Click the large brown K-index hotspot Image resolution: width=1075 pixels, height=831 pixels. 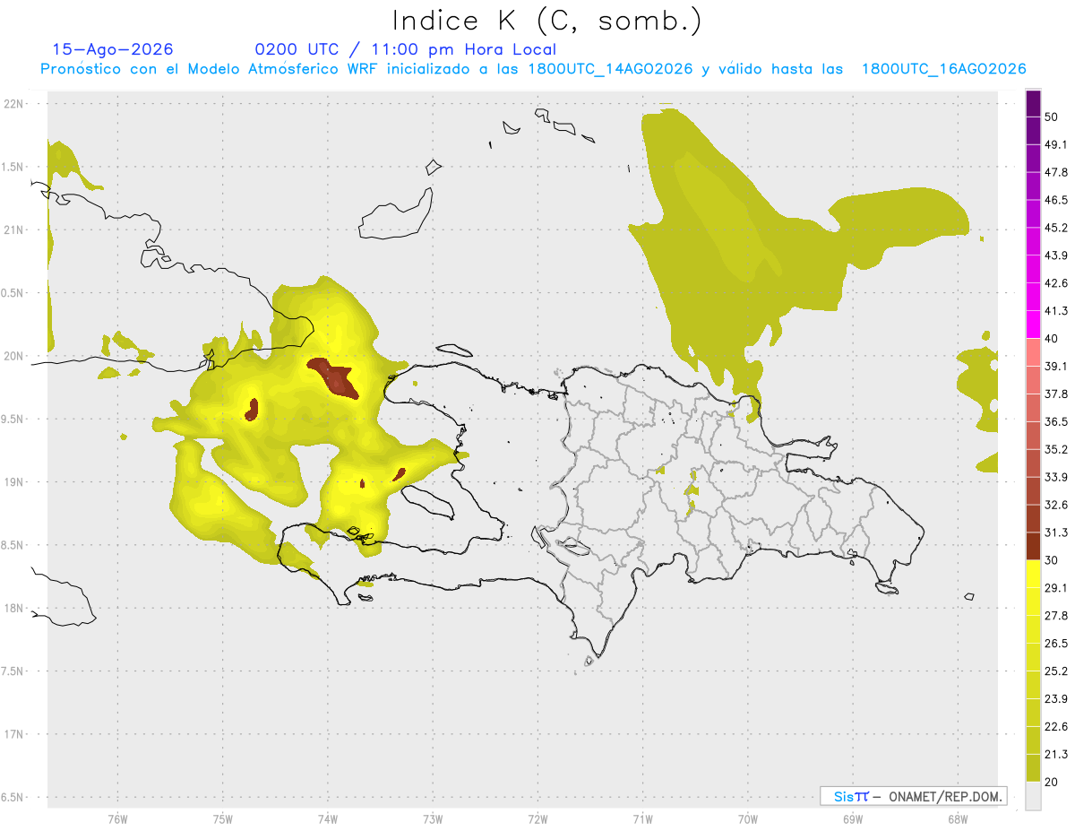[333, 377]
